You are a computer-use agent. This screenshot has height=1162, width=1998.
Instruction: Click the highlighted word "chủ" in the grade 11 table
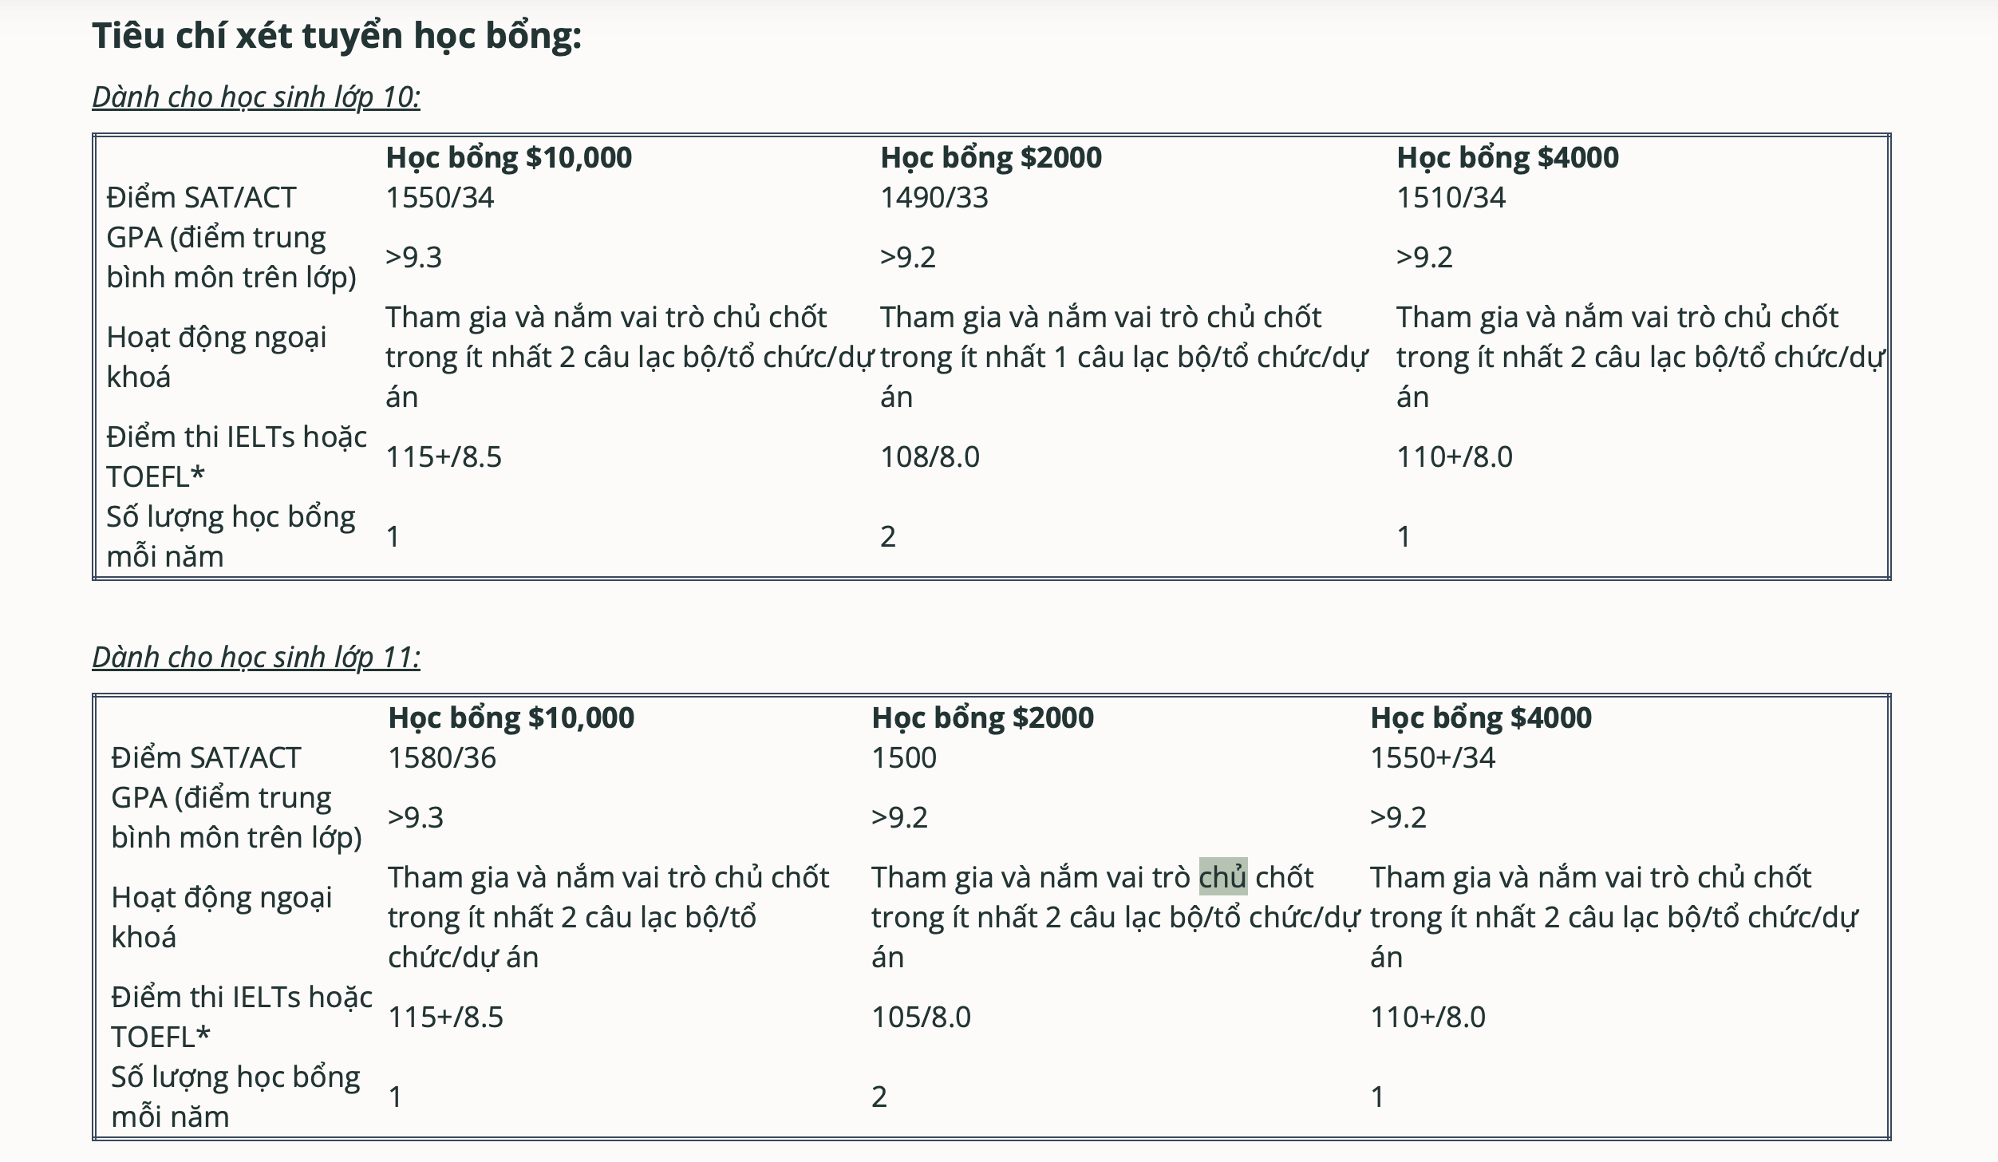(1222, 878)
